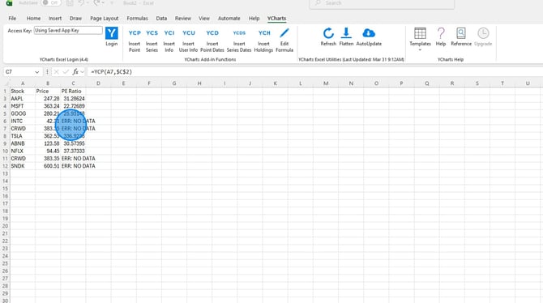543x303 pixels.
Task: Click YCI Insert Info icon
Action: pyautogui.click(x=169, y=33)
